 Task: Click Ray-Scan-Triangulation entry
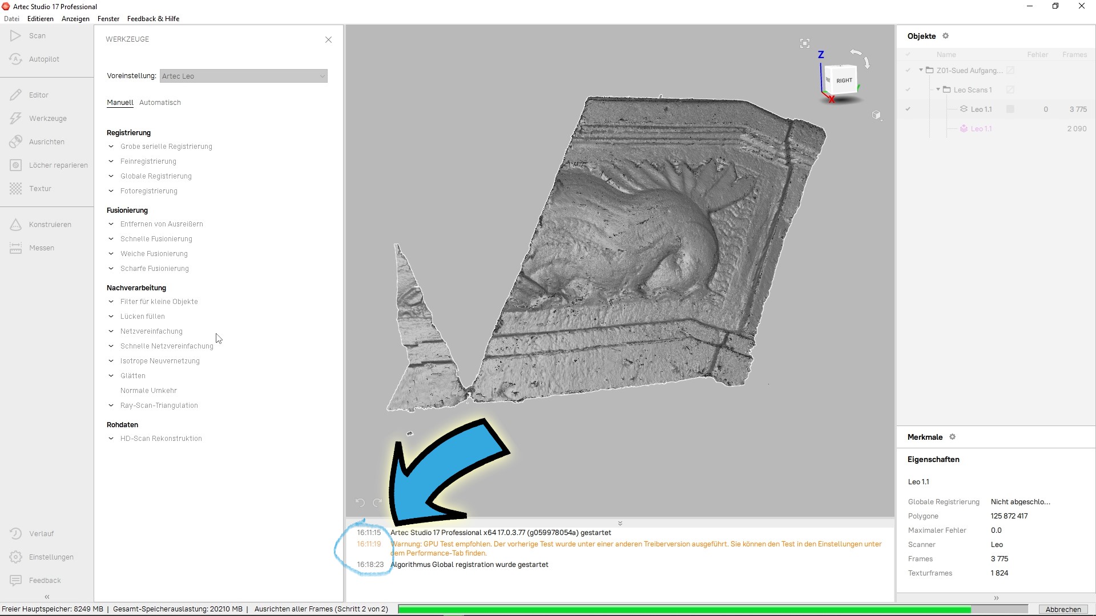click(159, 406)
